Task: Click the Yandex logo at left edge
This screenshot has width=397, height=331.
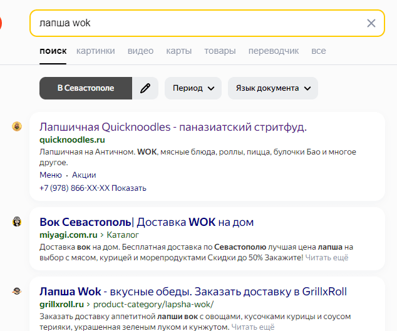Action: pos(1,24)
